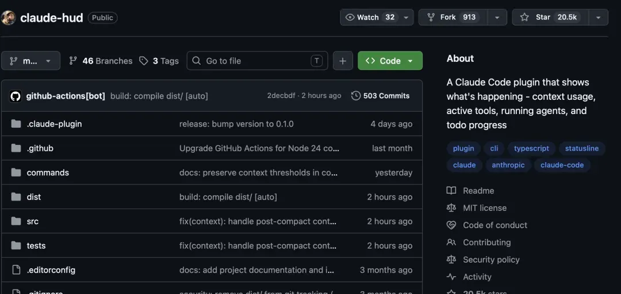Viewport: 621px width, 294px height.
Task: Focus the Go to file search field
Action: 257,61
